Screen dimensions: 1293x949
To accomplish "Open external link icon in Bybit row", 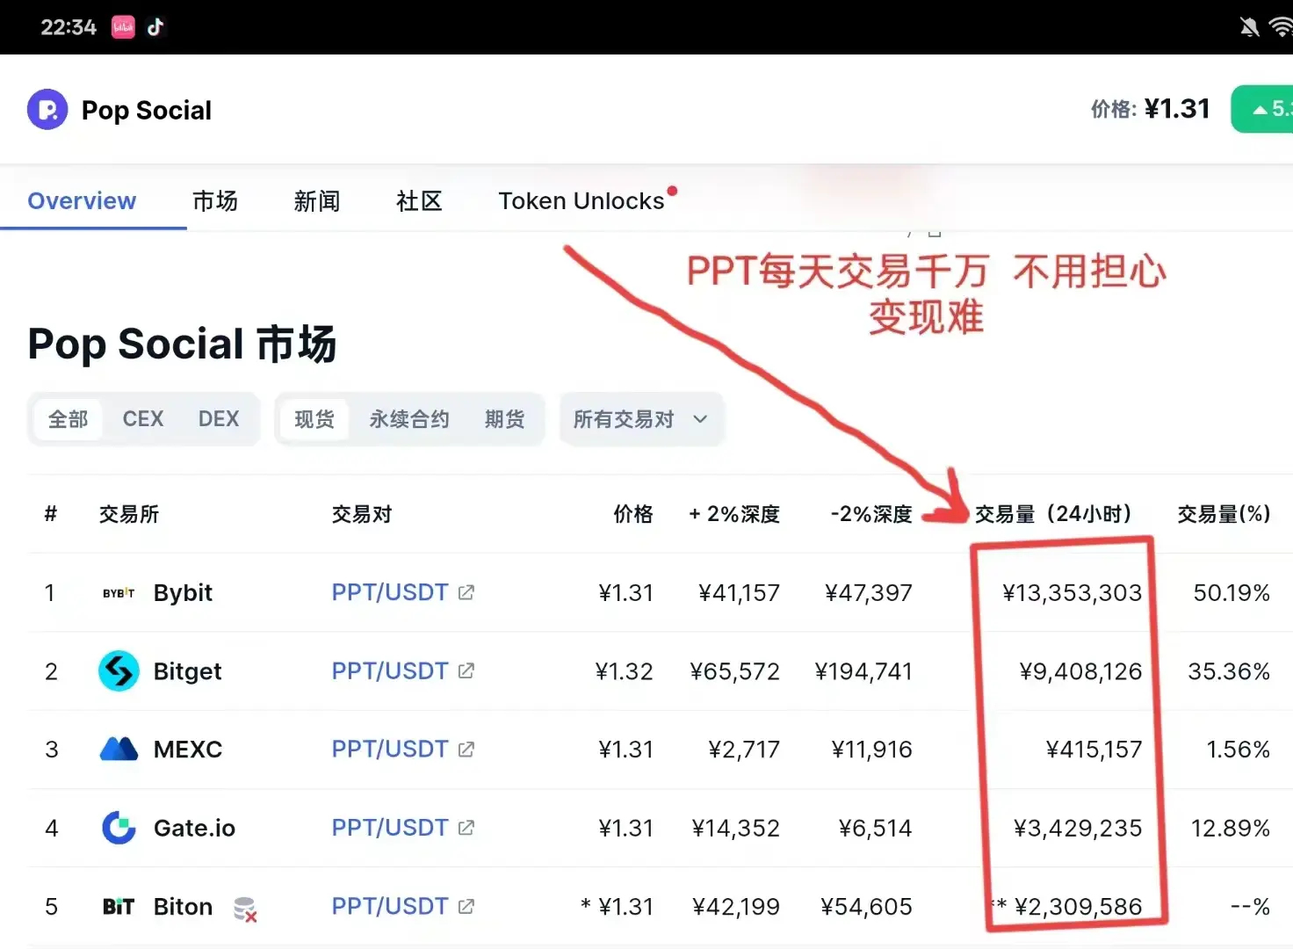I will click(x=466, y=593).
